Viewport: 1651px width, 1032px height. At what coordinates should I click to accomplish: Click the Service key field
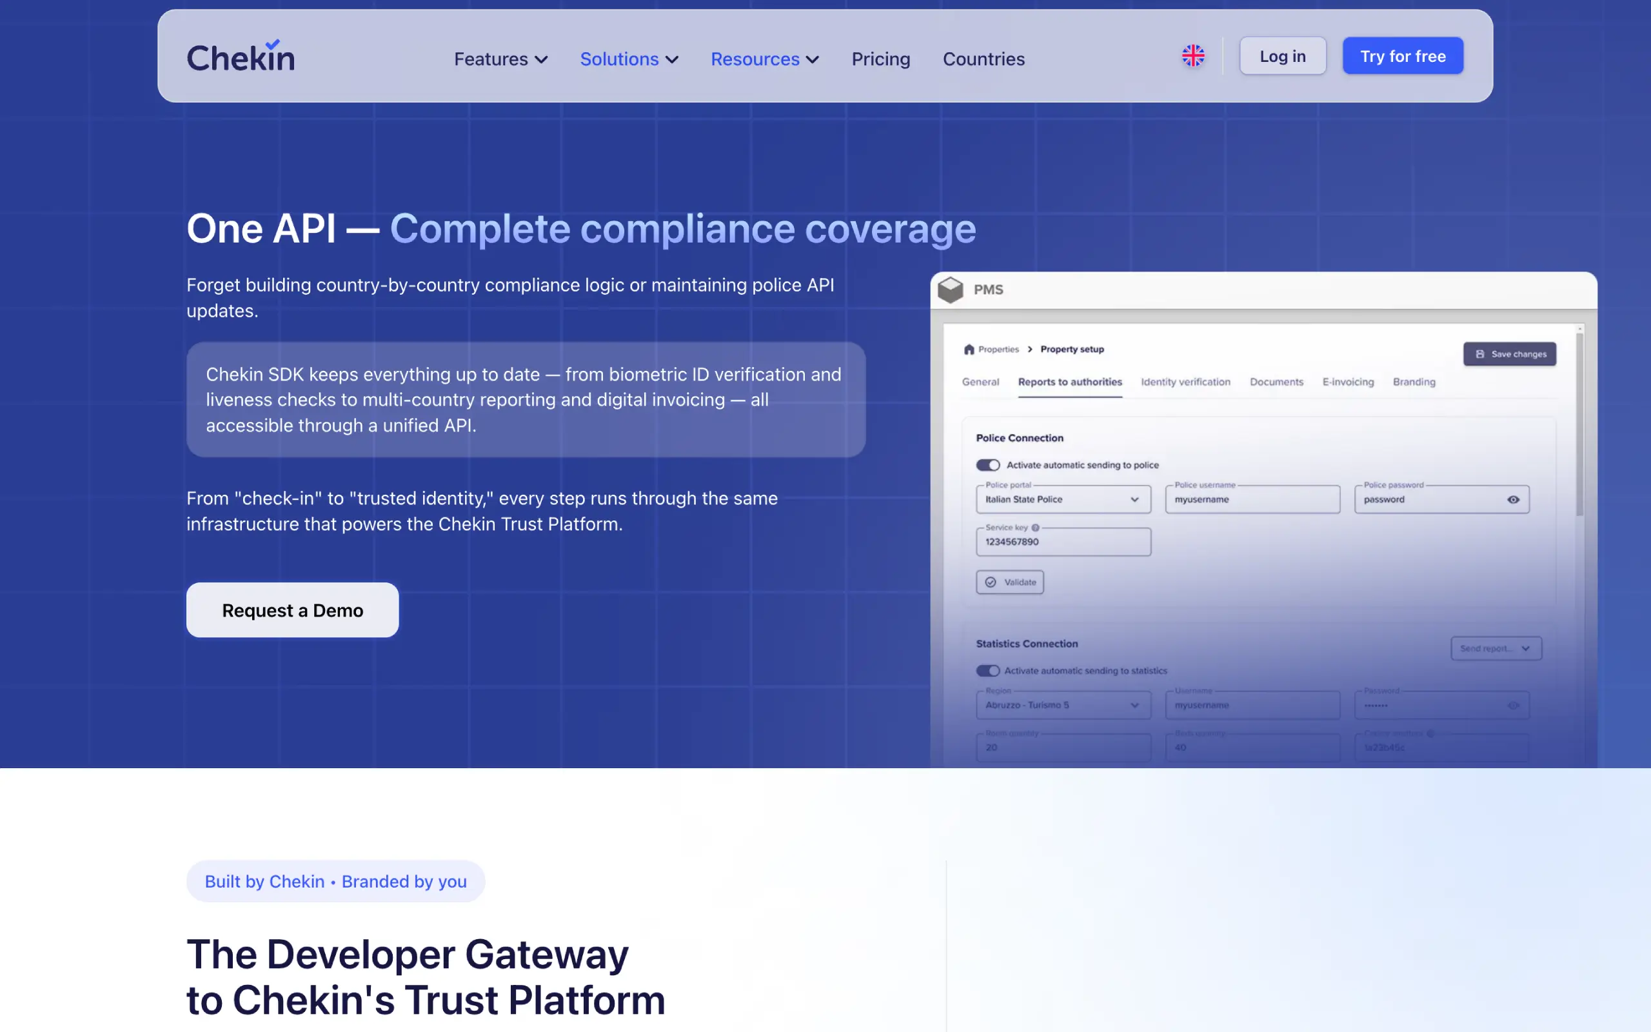click(1063, 542)
